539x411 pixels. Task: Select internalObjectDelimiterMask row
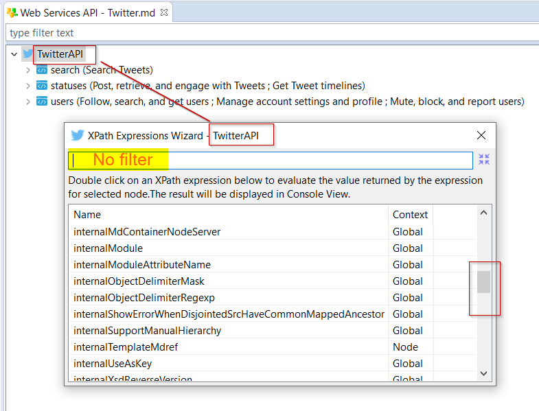(x=273, y=281)
